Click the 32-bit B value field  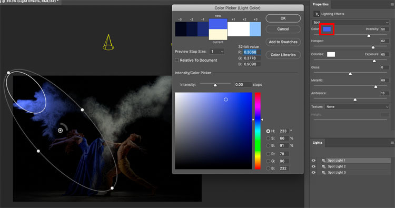click(252, 64)
